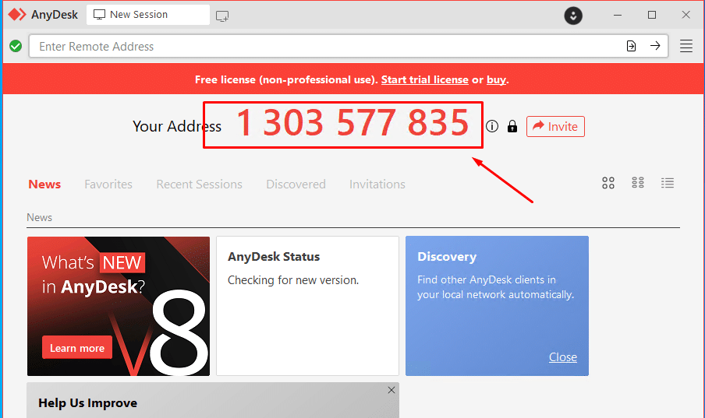Open the Favorites tab
The image size is (705, 418).
pyautogui.click(x=108, y=184)
